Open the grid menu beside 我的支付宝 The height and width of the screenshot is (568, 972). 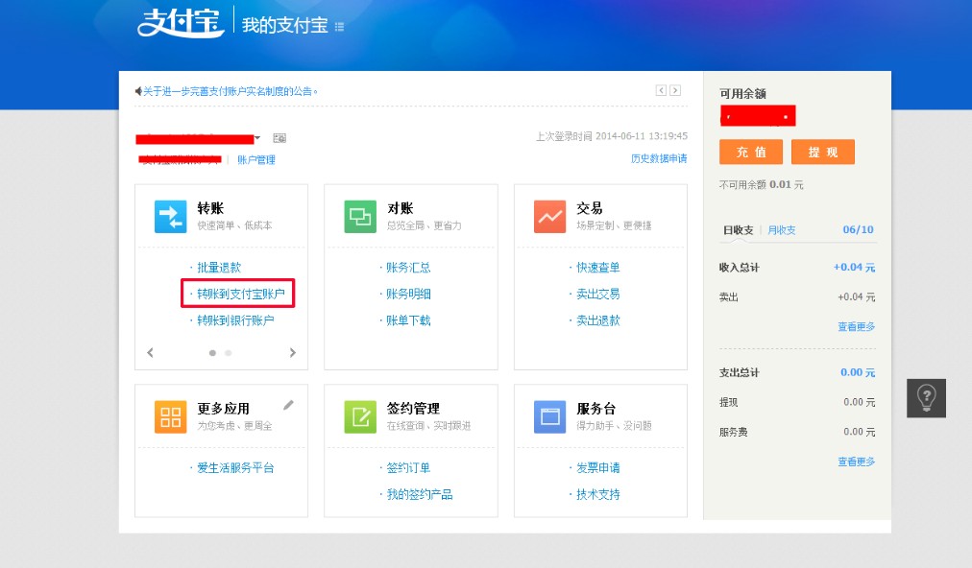pyautogui.click(x=339, y=27)
